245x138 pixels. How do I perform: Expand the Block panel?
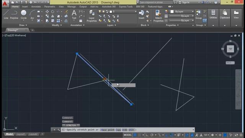(145, 25)
